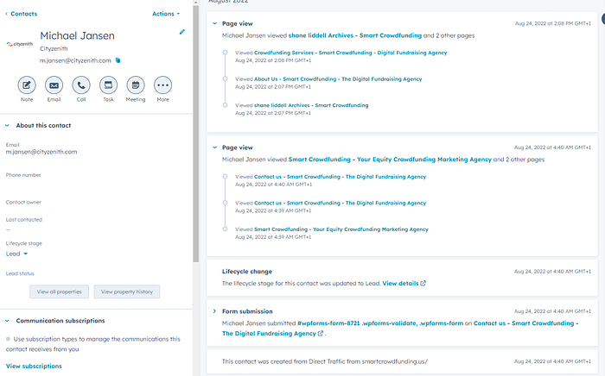Open the #wpforms-form-8721 form link
The width and height of the screenshot is (605, 376).
coord(380,323)
